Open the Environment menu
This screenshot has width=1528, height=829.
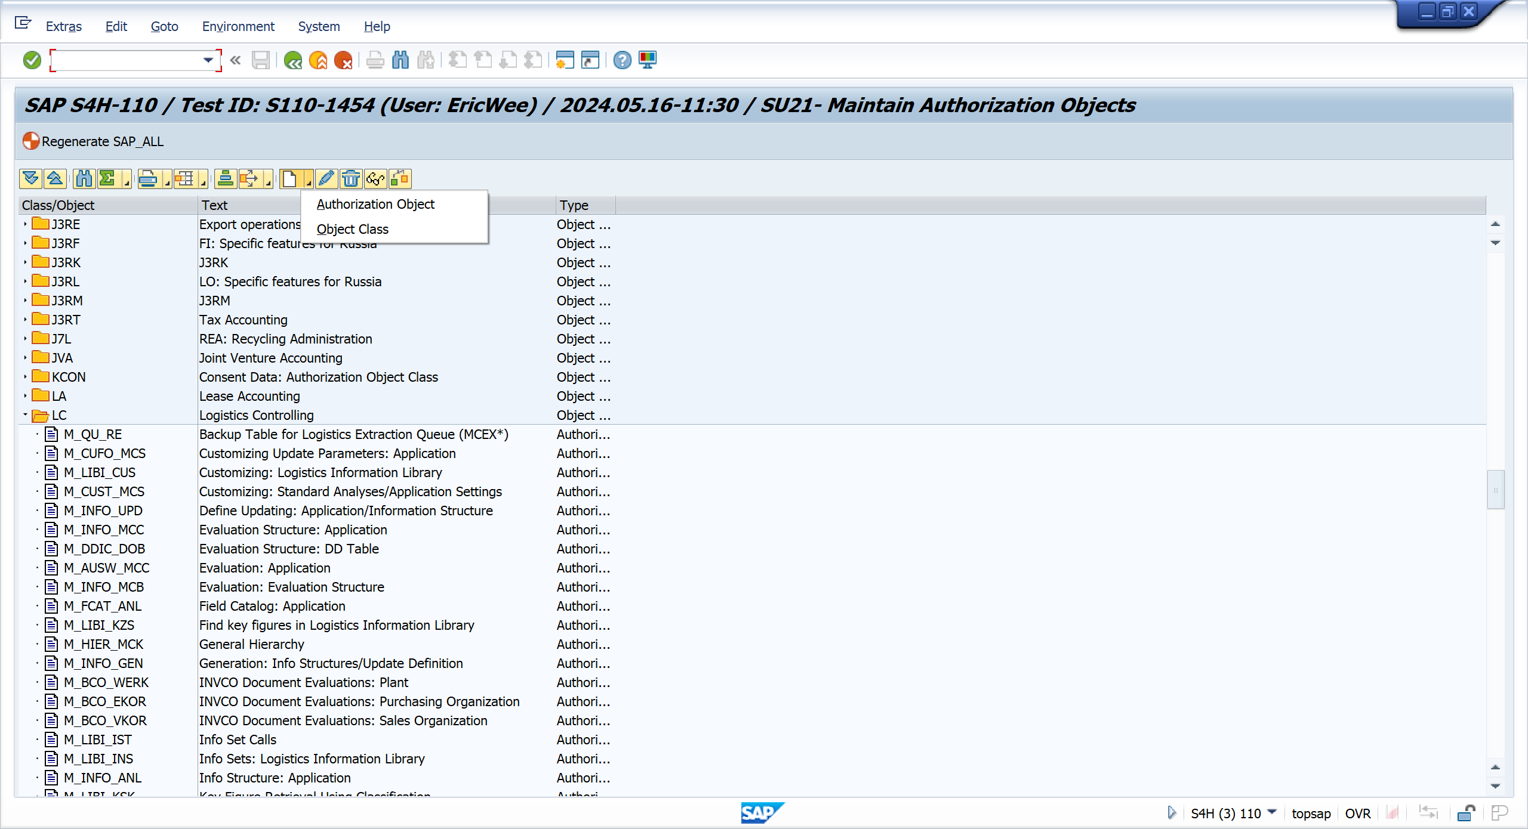238,26
